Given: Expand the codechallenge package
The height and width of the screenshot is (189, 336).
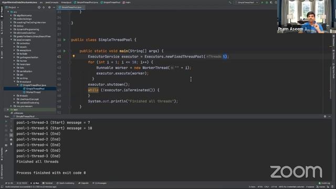Looking at the screenshot, I should [11, 19].
